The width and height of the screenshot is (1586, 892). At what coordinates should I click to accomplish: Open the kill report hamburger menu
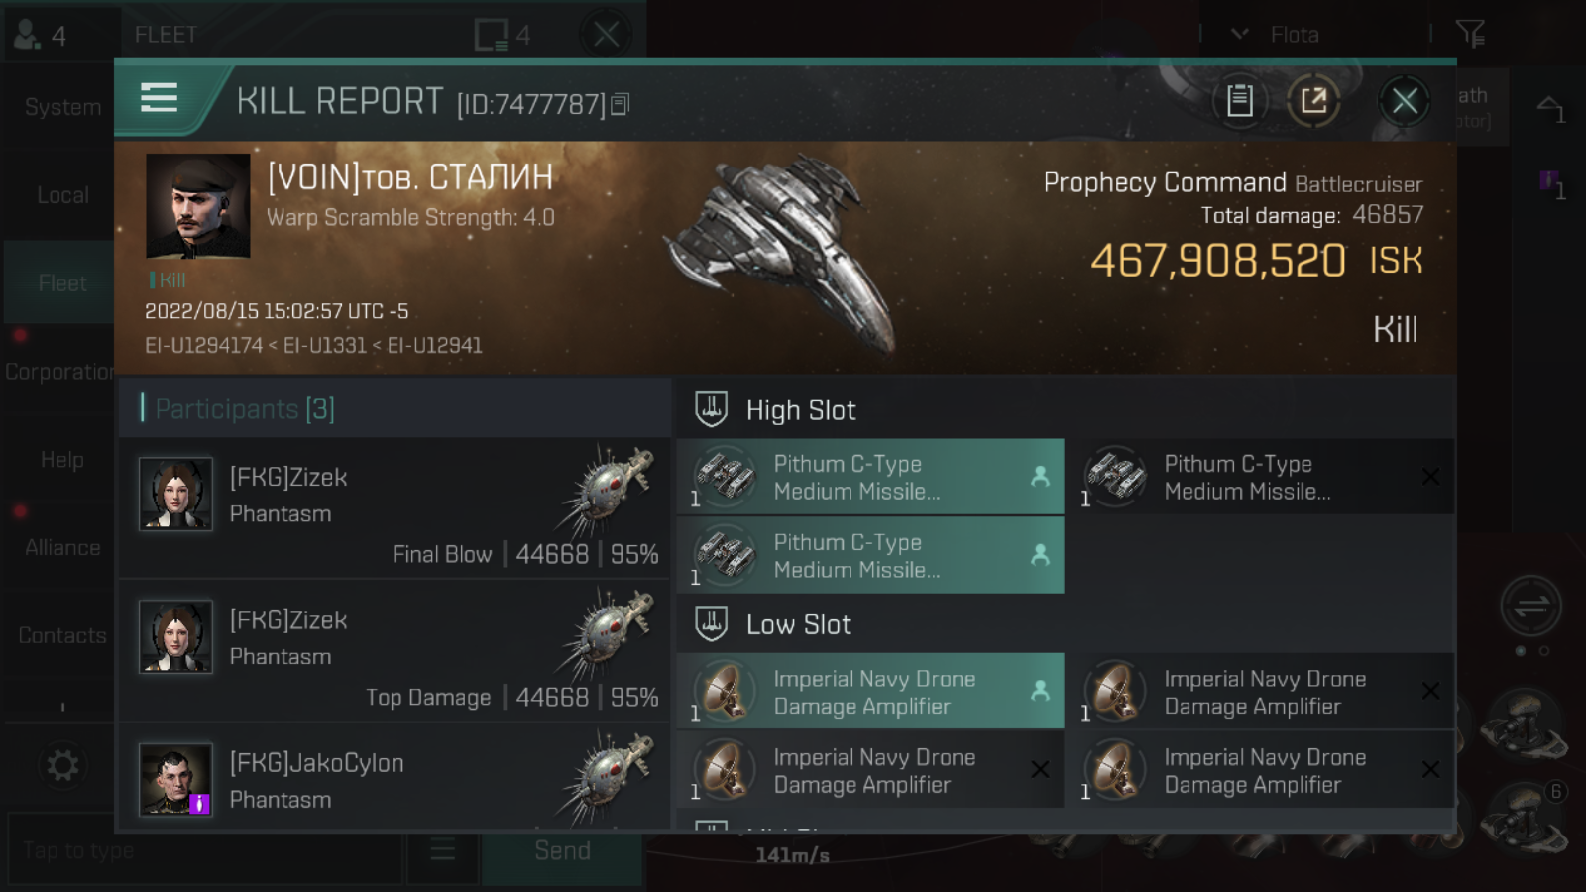[159, 98]
